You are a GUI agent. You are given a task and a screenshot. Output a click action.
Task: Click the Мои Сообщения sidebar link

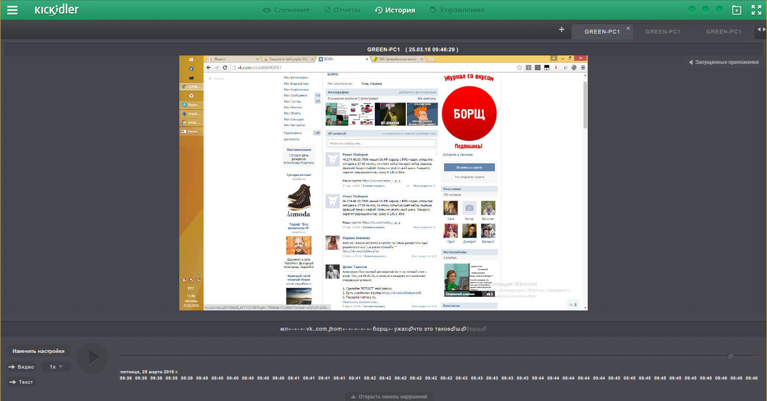[296, 95]
